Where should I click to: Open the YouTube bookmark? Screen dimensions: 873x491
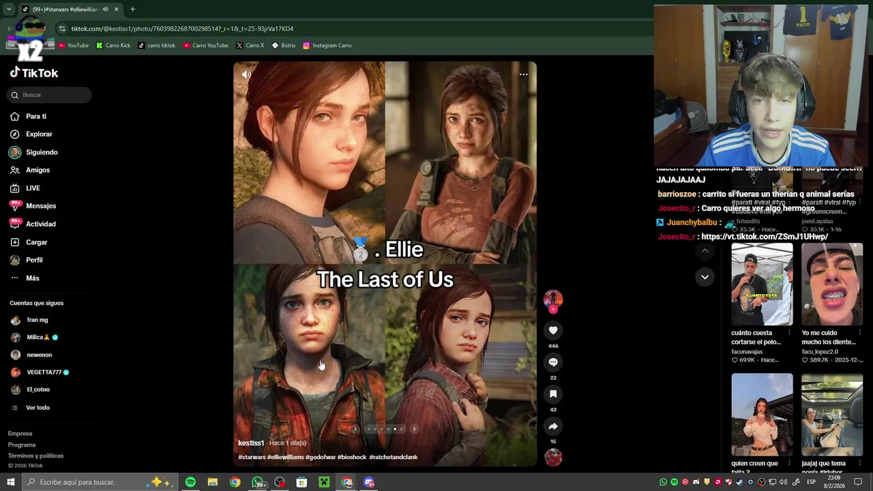pyautogui.click(x=73, y=46)
